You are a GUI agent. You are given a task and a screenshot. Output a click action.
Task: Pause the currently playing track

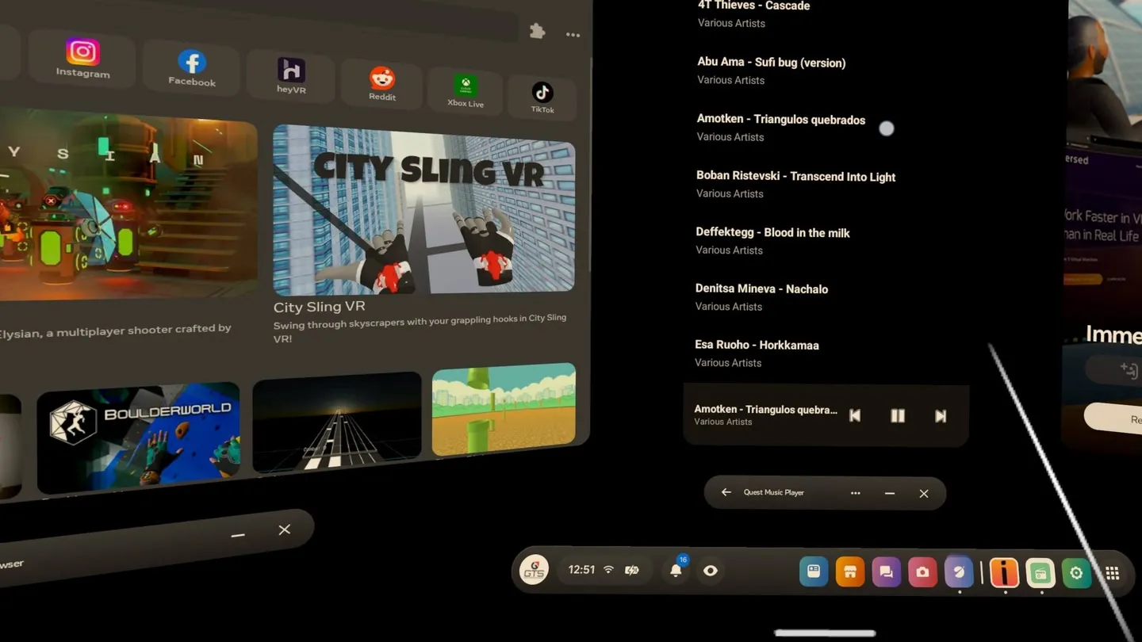coord(898,415)
